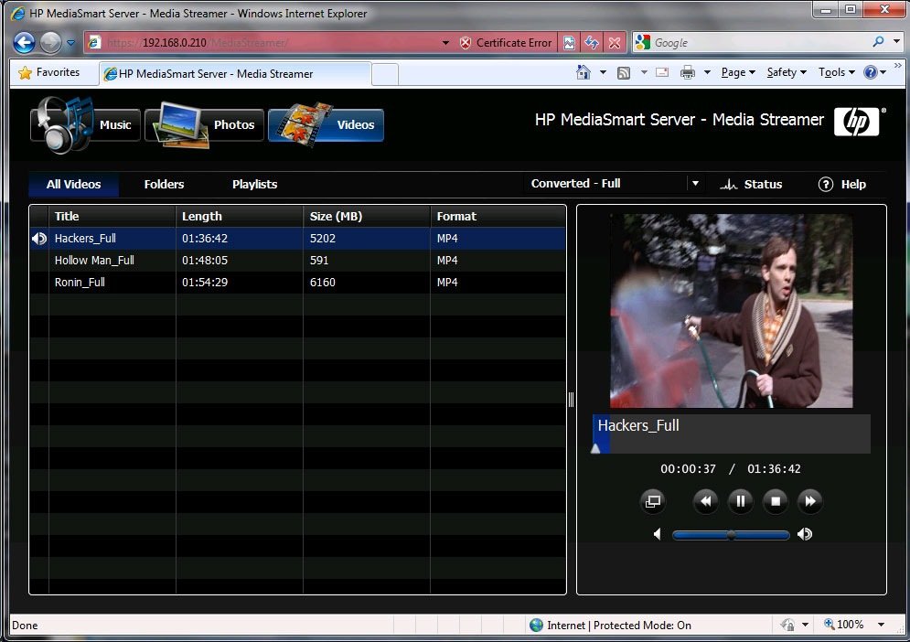Switch to the Photos section
Image resolution: width=910 pixels, height=642 pixels.
(205, 124)
